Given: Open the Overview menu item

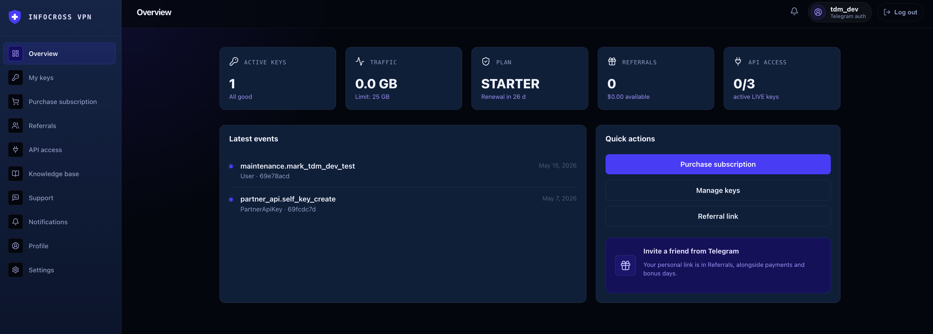Looking at the screenshot, I should (59, 54).
